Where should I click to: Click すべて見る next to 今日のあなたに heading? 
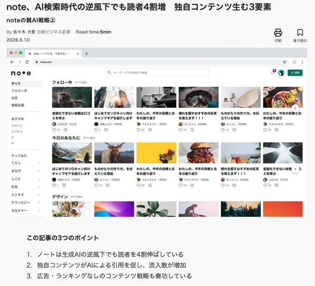pos(89,138)
